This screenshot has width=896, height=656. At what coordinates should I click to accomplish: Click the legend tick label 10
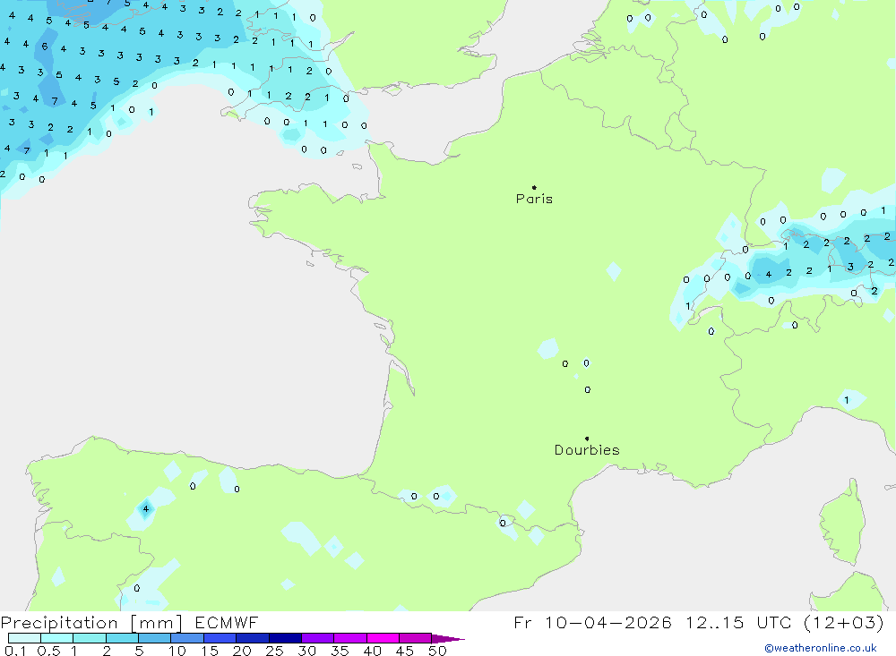[x=177, y=651]
